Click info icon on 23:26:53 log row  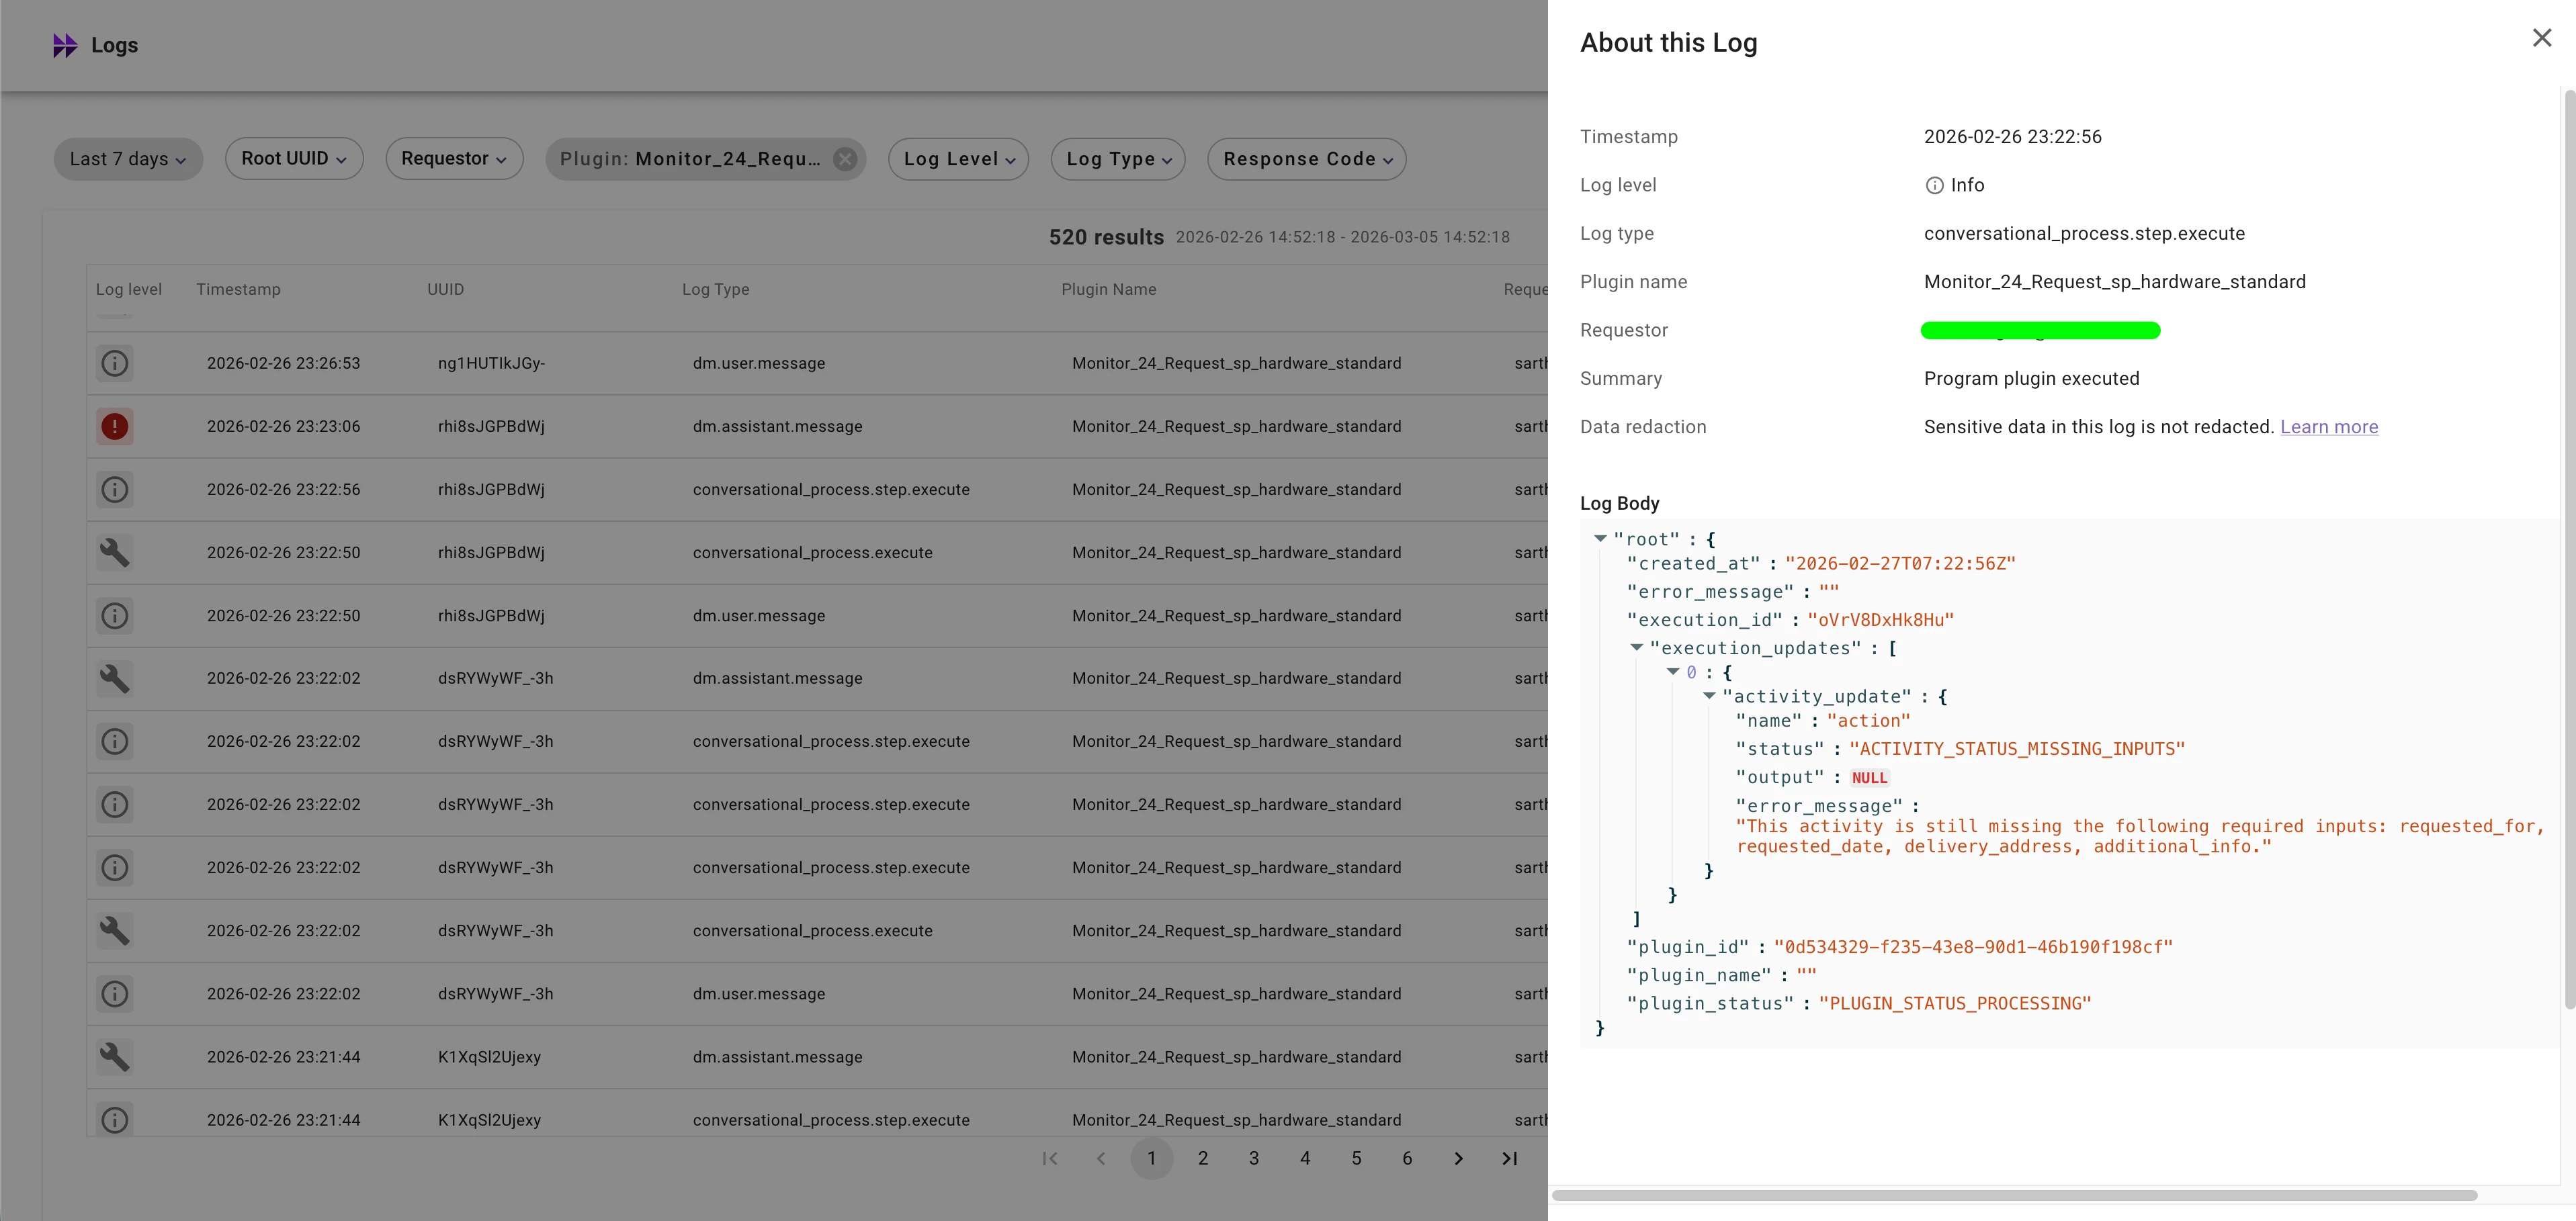(115, 363)
